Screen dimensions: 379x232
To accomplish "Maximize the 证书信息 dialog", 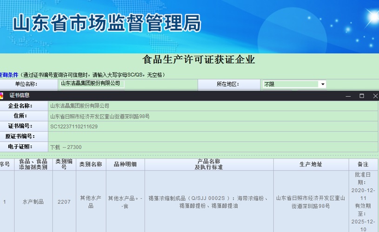I will 362,96.
